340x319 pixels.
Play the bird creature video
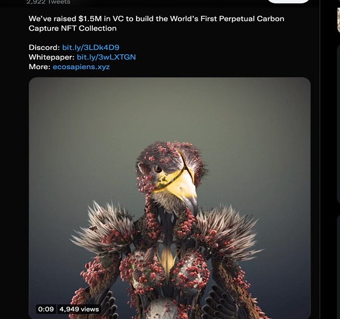(169, 198)
